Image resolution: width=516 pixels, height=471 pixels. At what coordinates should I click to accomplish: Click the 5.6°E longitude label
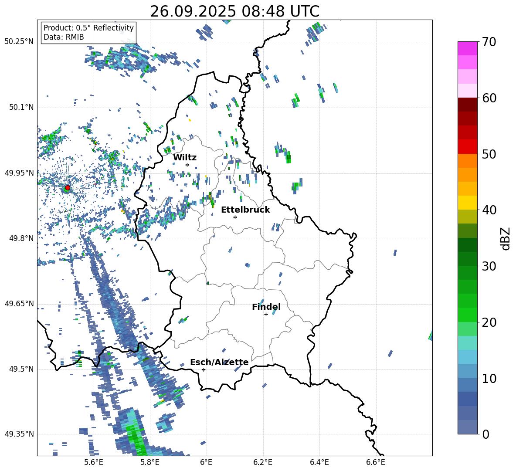click(93, 462)
